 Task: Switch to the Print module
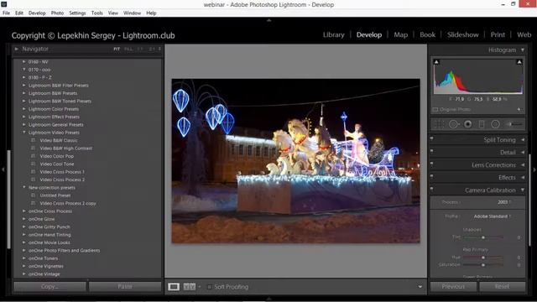498,34
